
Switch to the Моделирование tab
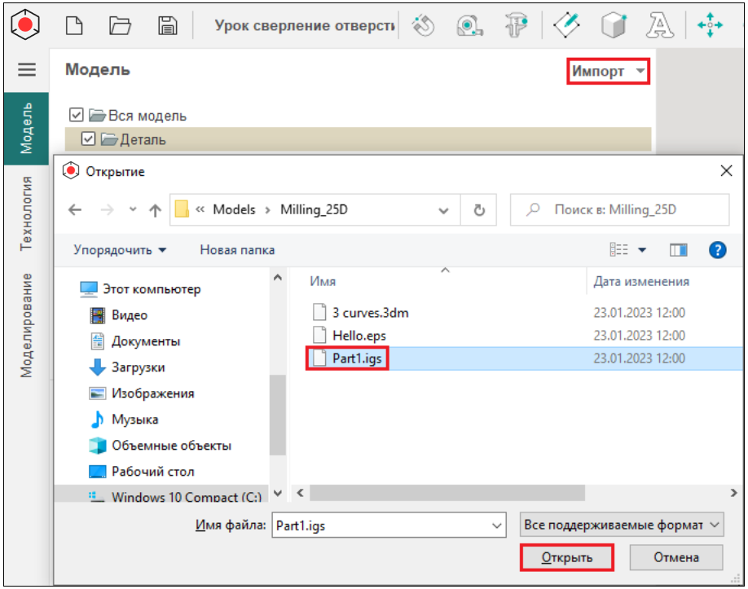[27, 324]
